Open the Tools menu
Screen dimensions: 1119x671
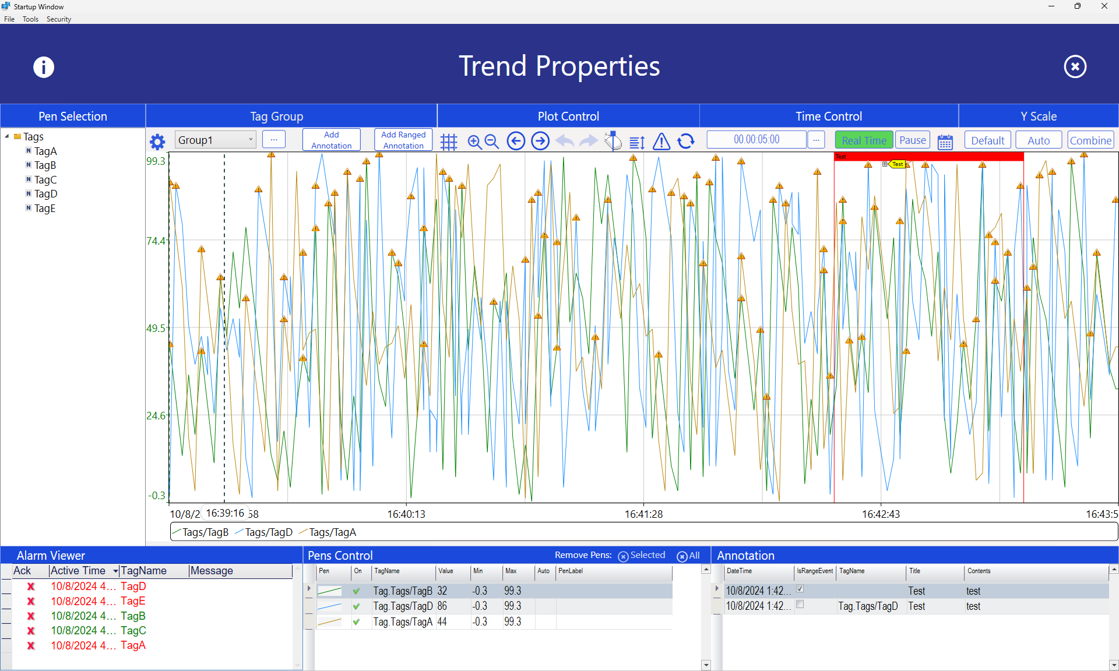(30, 19)
